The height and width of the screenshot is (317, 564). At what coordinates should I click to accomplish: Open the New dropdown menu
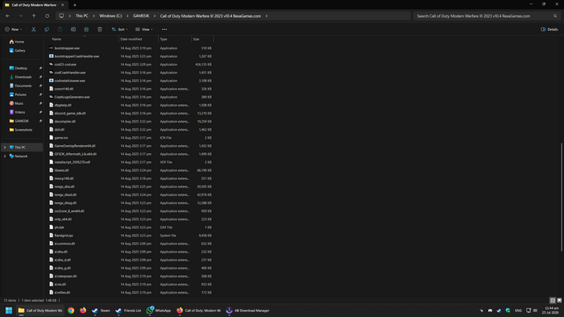[14, 29]
